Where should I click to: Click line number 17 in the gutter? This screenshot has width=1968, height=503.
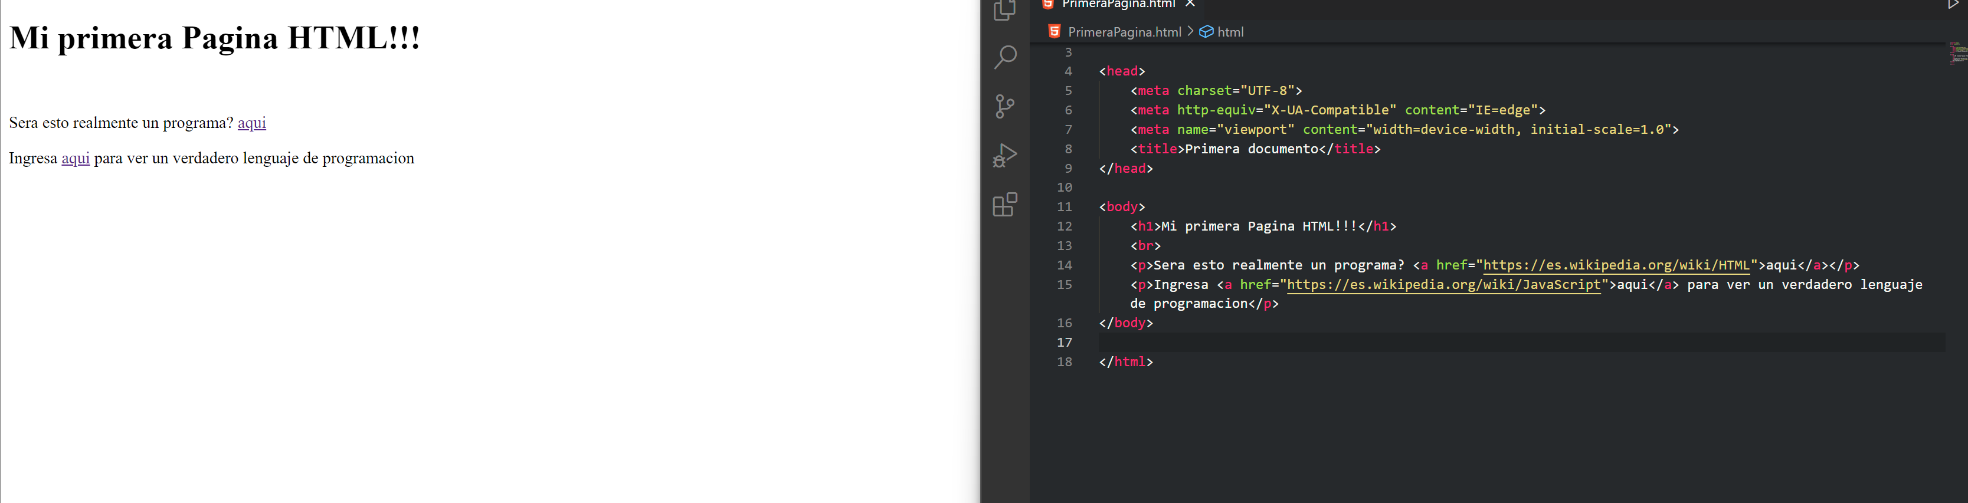coord(1064,343)
